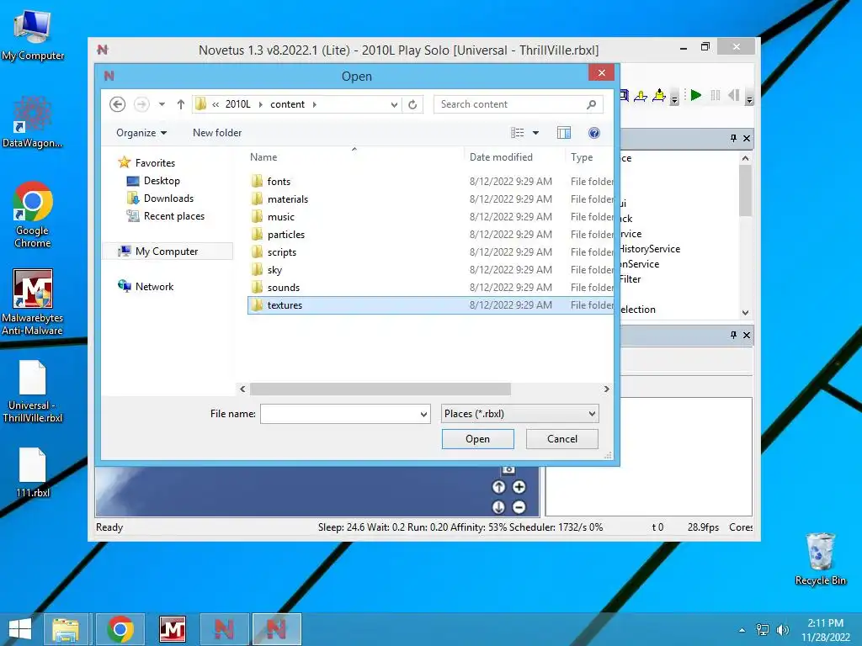Expand the address bar history dropdown
The image size is (862, 646).
click(x=394, y=104)
